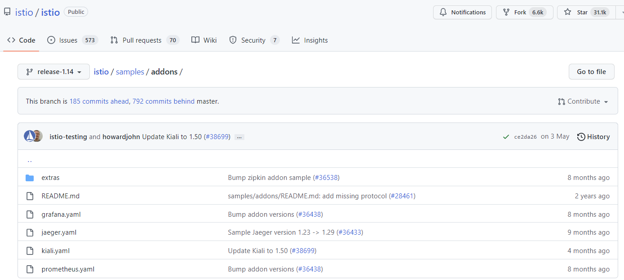
Task: Open the Pull requests tab
Action: [145, 40]
